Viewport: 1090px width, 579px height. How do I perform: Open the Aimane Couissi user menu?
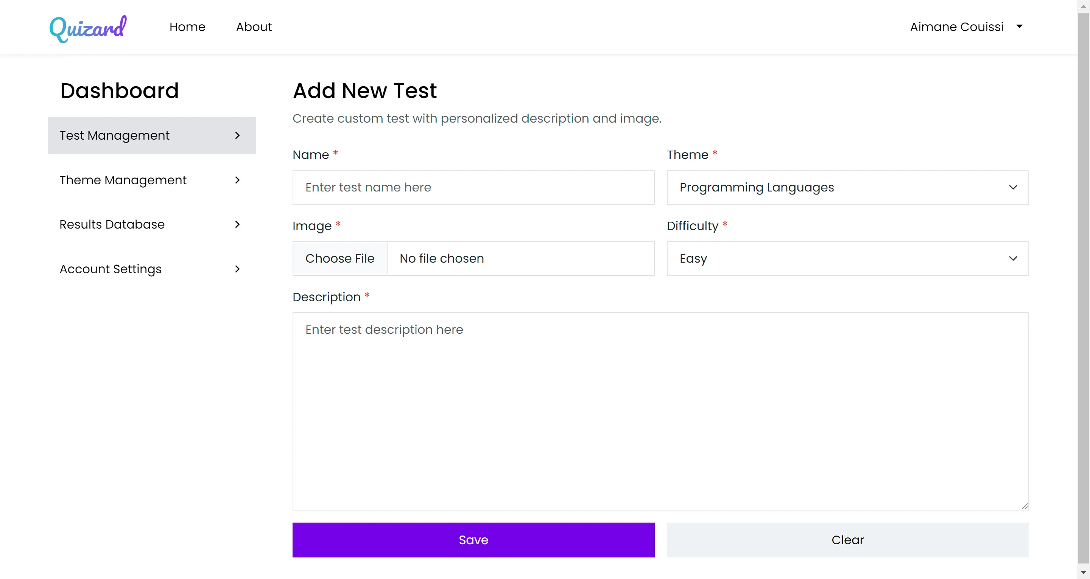coord(967,26)
